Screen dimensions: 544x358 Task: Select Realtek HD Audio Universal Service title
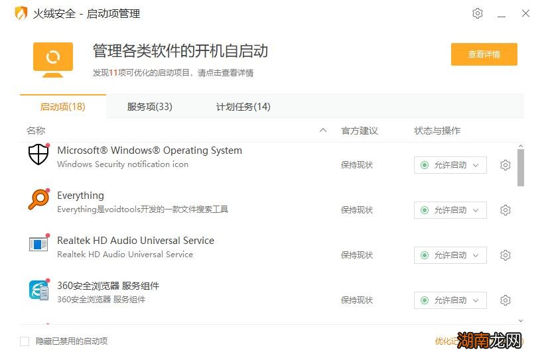(x=135, y=241)
